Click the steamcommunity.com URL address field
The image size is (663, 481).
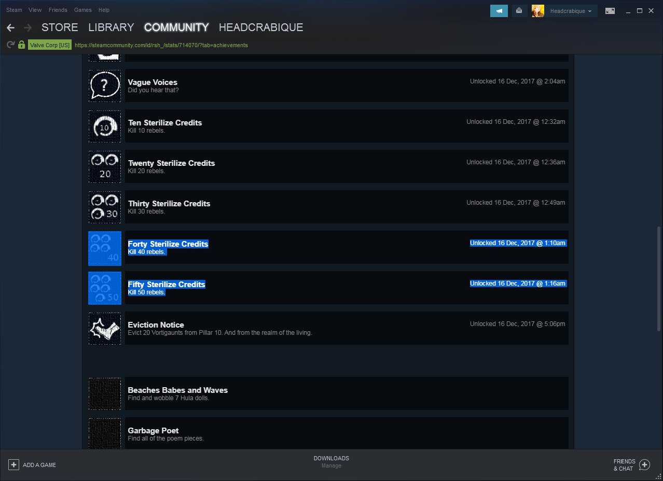point(161,45)
